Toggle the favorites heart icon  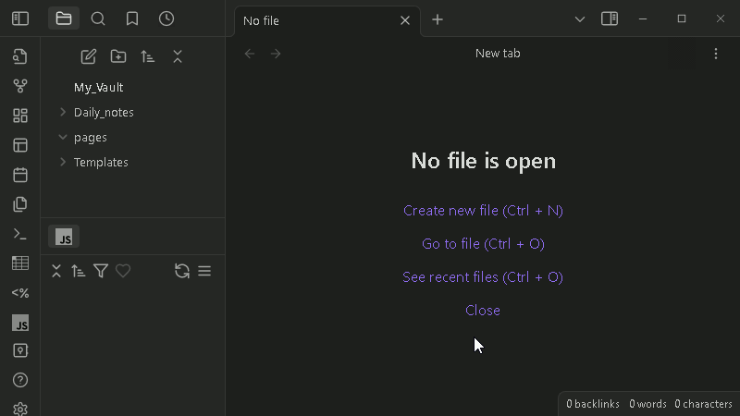[x=123, y=271]
